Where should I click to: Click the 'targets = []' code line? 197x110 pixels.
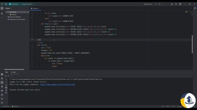point(46,50)
